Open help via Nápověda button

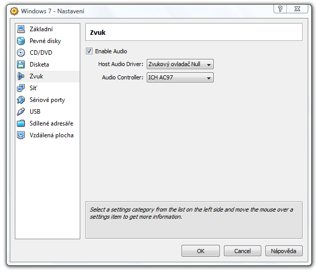pos(284,251)
